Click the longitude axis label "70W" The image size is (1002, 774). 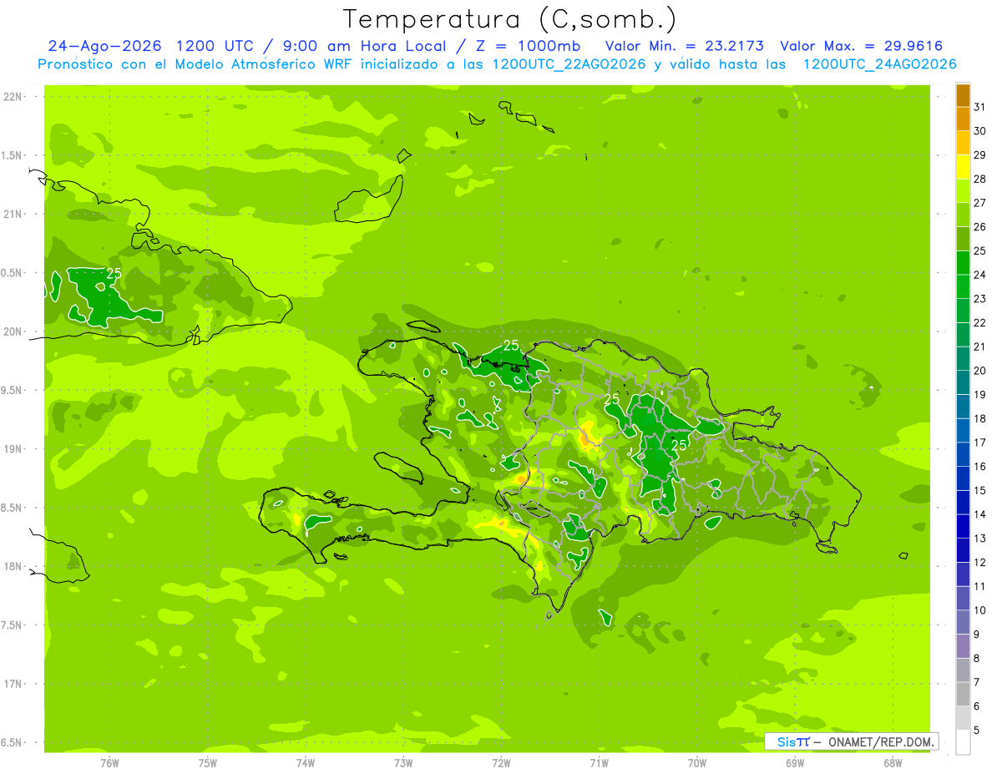pos(697,763)
